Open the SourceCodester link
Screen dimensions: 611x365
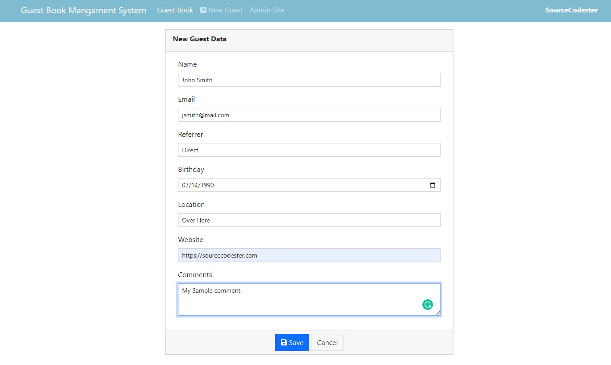pos(571,9)
